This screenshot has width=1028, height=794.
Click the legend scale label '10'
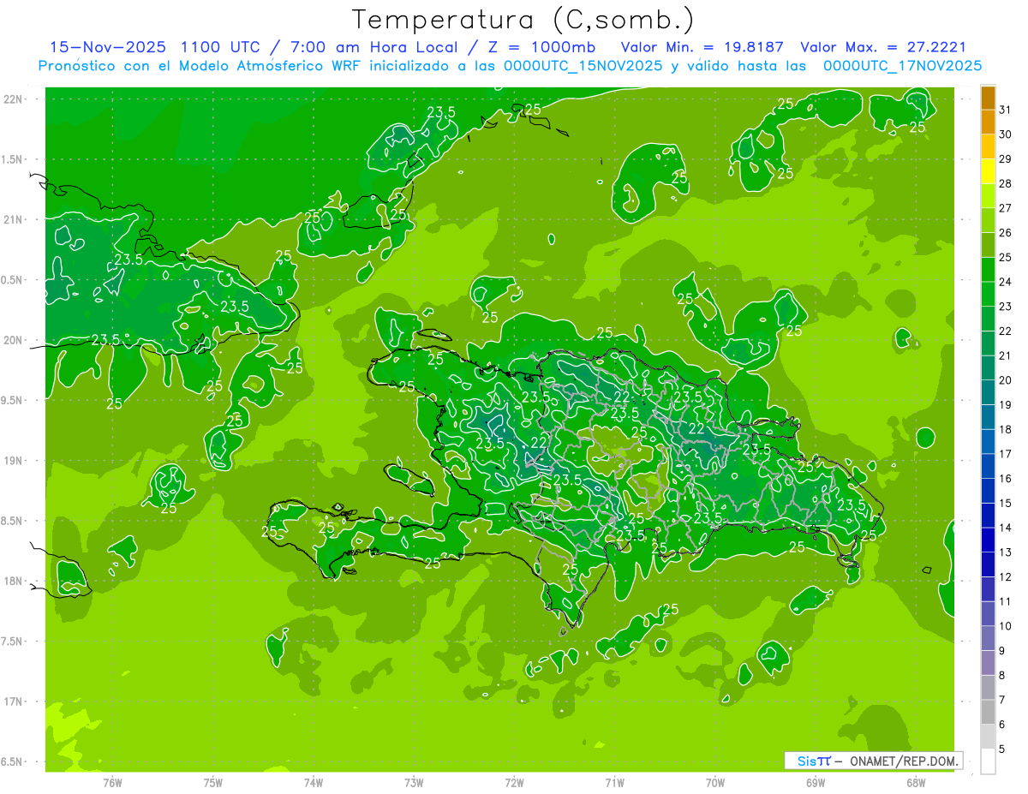pos(1006,626)
